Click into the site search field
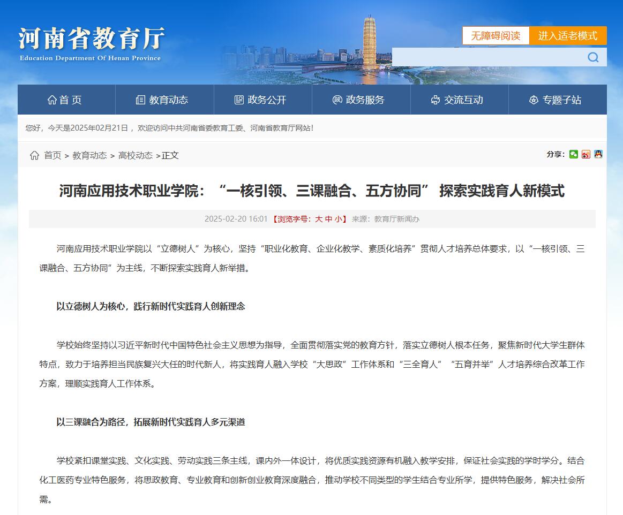This screenshot has width=623, height=515. [487, 57]
